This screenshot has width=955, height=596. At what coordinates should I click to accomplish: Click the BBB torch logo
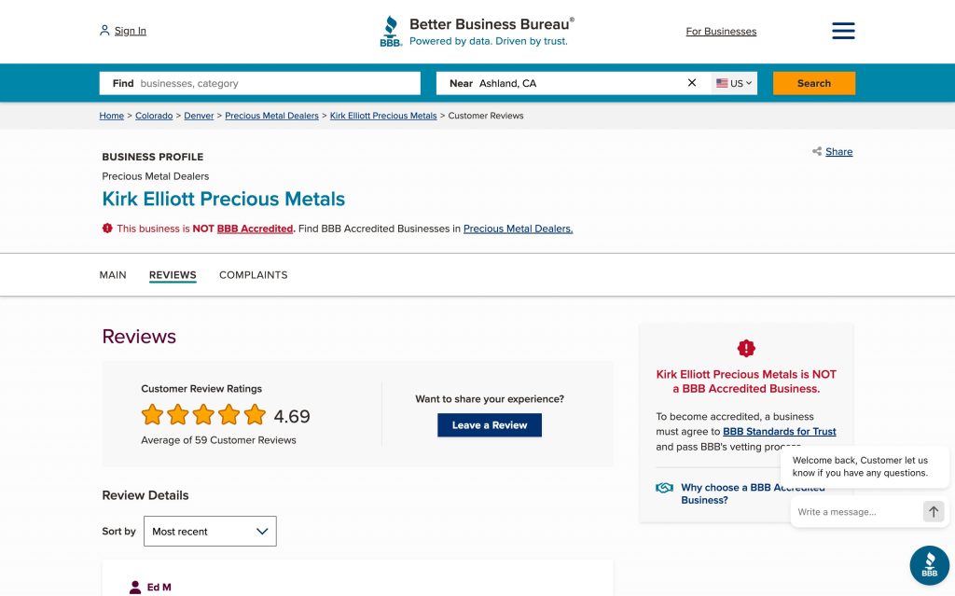391,31
